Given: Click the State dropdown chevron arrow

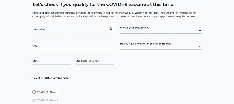Looking at the screenshot, I should click(x=67, y=60).
